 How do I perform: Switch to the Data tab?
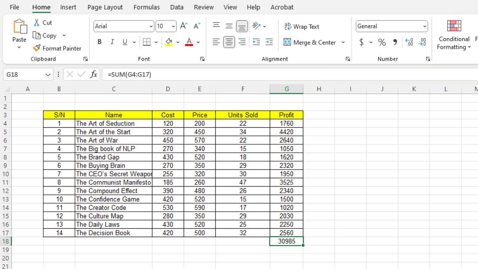click(177, 7)
